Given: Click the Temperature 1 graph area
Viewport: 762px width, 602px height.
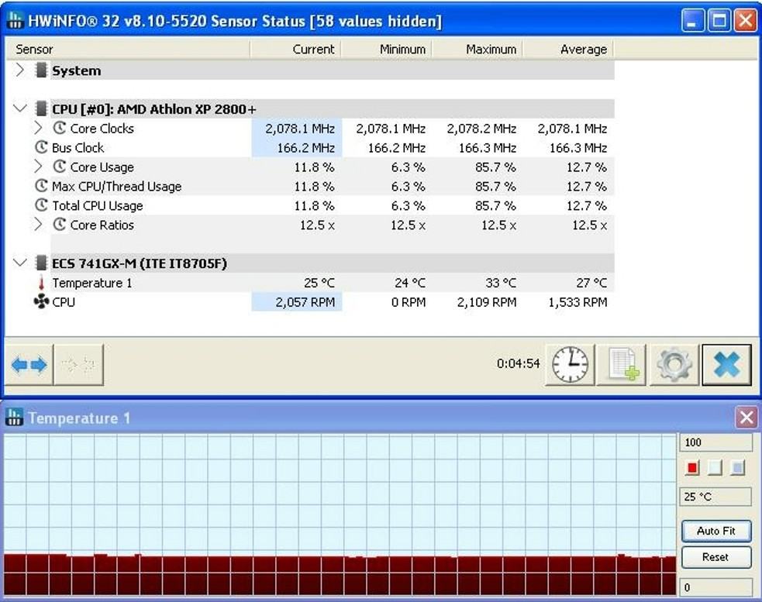Looking at the screenshot, I should click(340, 515).
